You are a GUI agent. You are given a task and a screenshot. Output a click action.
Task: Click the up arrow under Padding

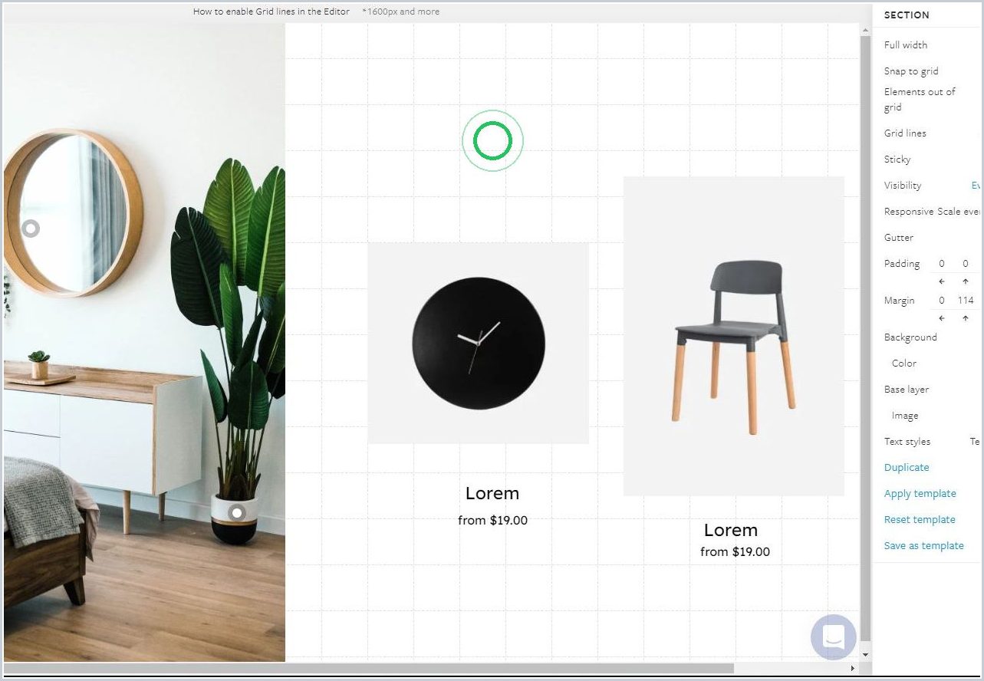click(966, 281)
